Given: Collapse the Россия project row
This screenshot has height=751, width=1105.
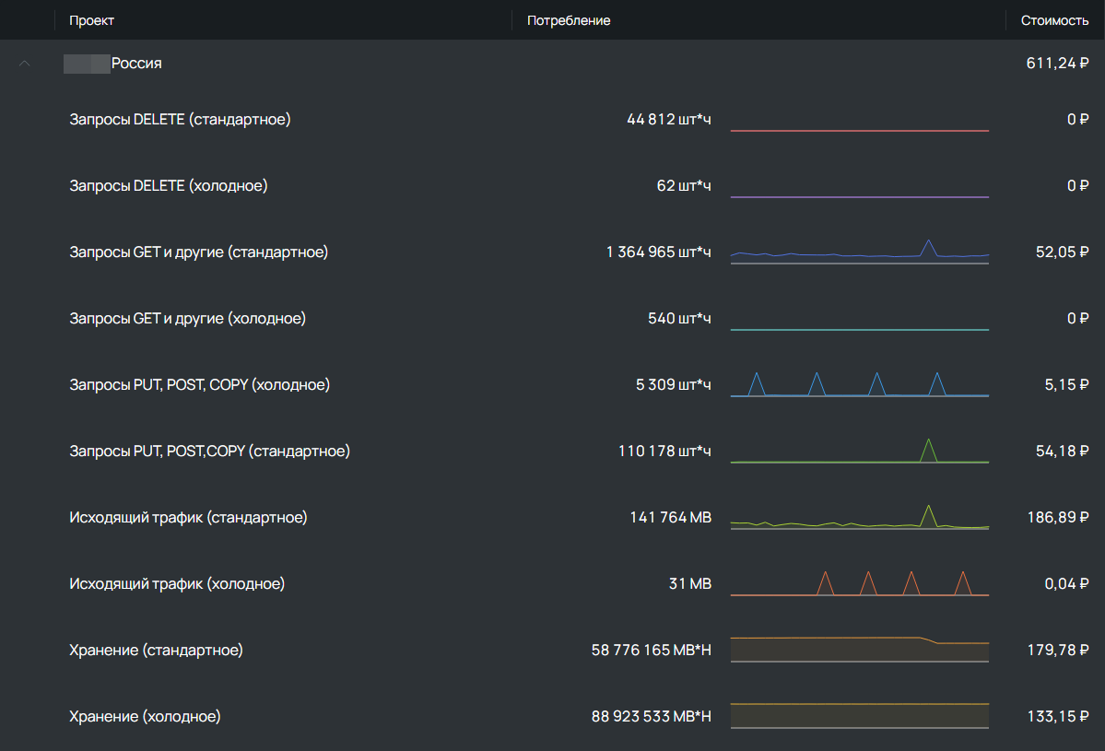Looking at the screenshot, I should pos(25,64).
